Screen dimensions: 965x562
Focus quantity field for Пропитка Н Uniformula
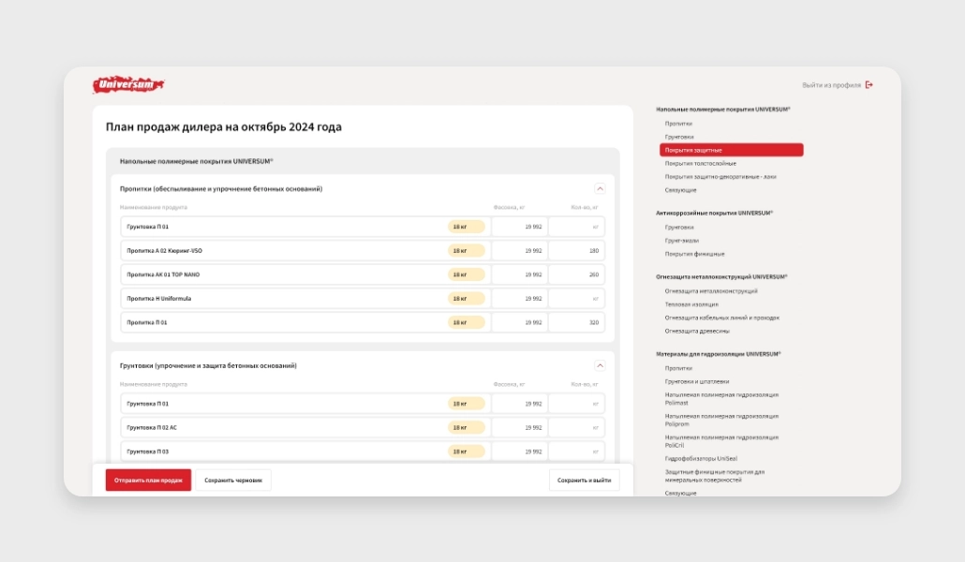576,299
